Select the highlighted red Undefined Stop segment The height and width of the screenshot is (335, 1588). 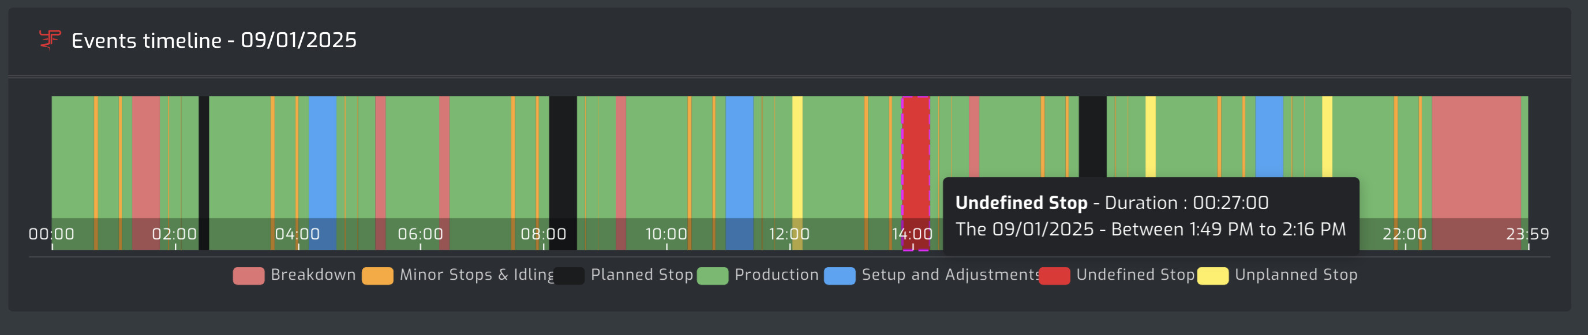click(915, 173)
